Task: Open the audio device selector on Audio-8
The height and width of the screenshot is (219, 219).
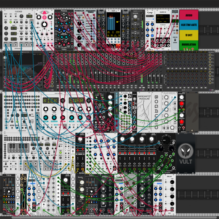Action: [163, 19]
